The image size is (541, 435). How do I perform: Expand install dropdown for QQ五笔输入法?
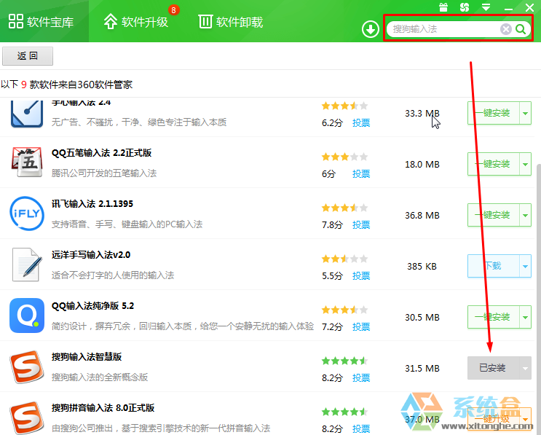[x=525, y=164]
